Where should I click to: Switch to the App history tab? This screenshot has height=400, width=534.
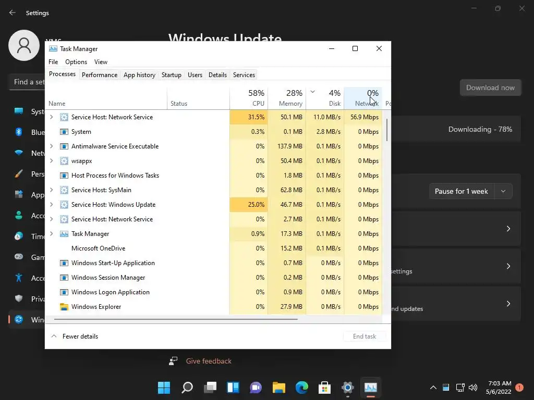point(139,75)
